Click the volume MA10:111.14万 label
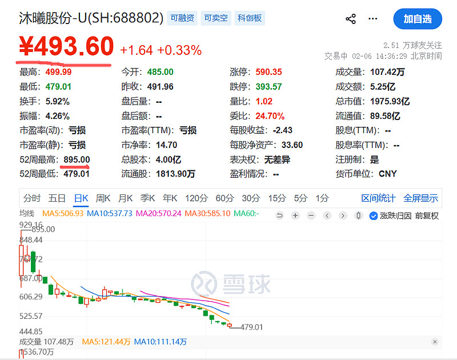 [x=161, y=342]
